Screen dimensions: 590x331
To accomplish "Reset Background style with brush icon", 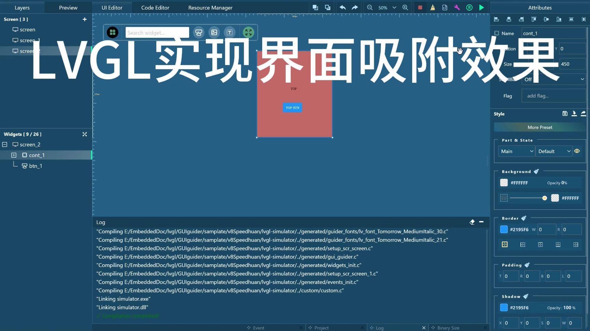I will (x=536, y=171).
